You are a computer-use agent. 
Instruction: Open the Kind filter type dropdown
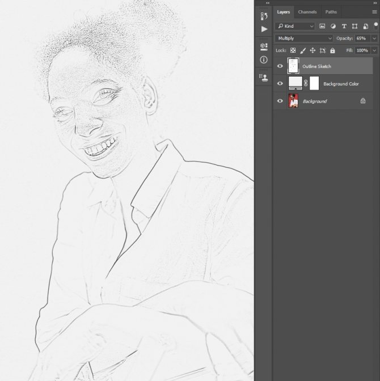pyautogui.click(x=295, y=26)
